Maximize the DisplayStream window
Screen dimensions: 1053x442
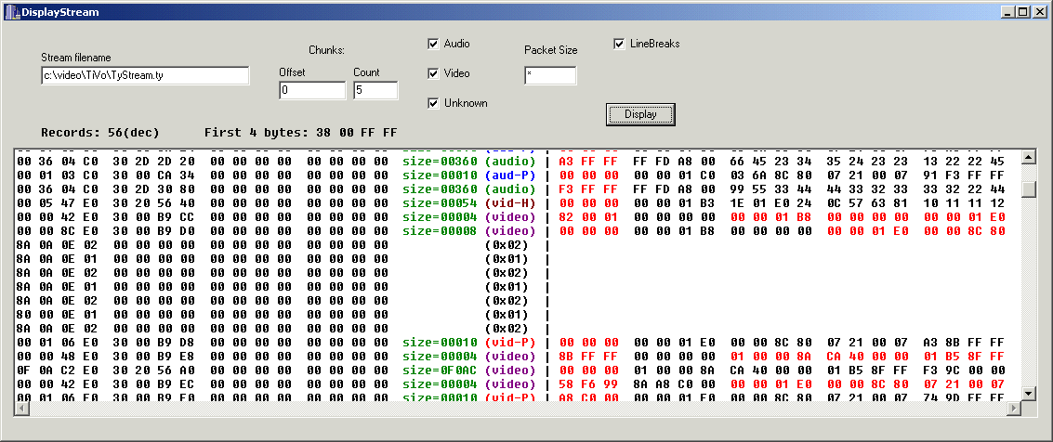(1023, 12)
